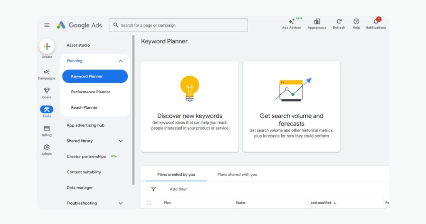The image size is (426, 224).
Task: Open Content suitability
Action: tap(84, 172)
